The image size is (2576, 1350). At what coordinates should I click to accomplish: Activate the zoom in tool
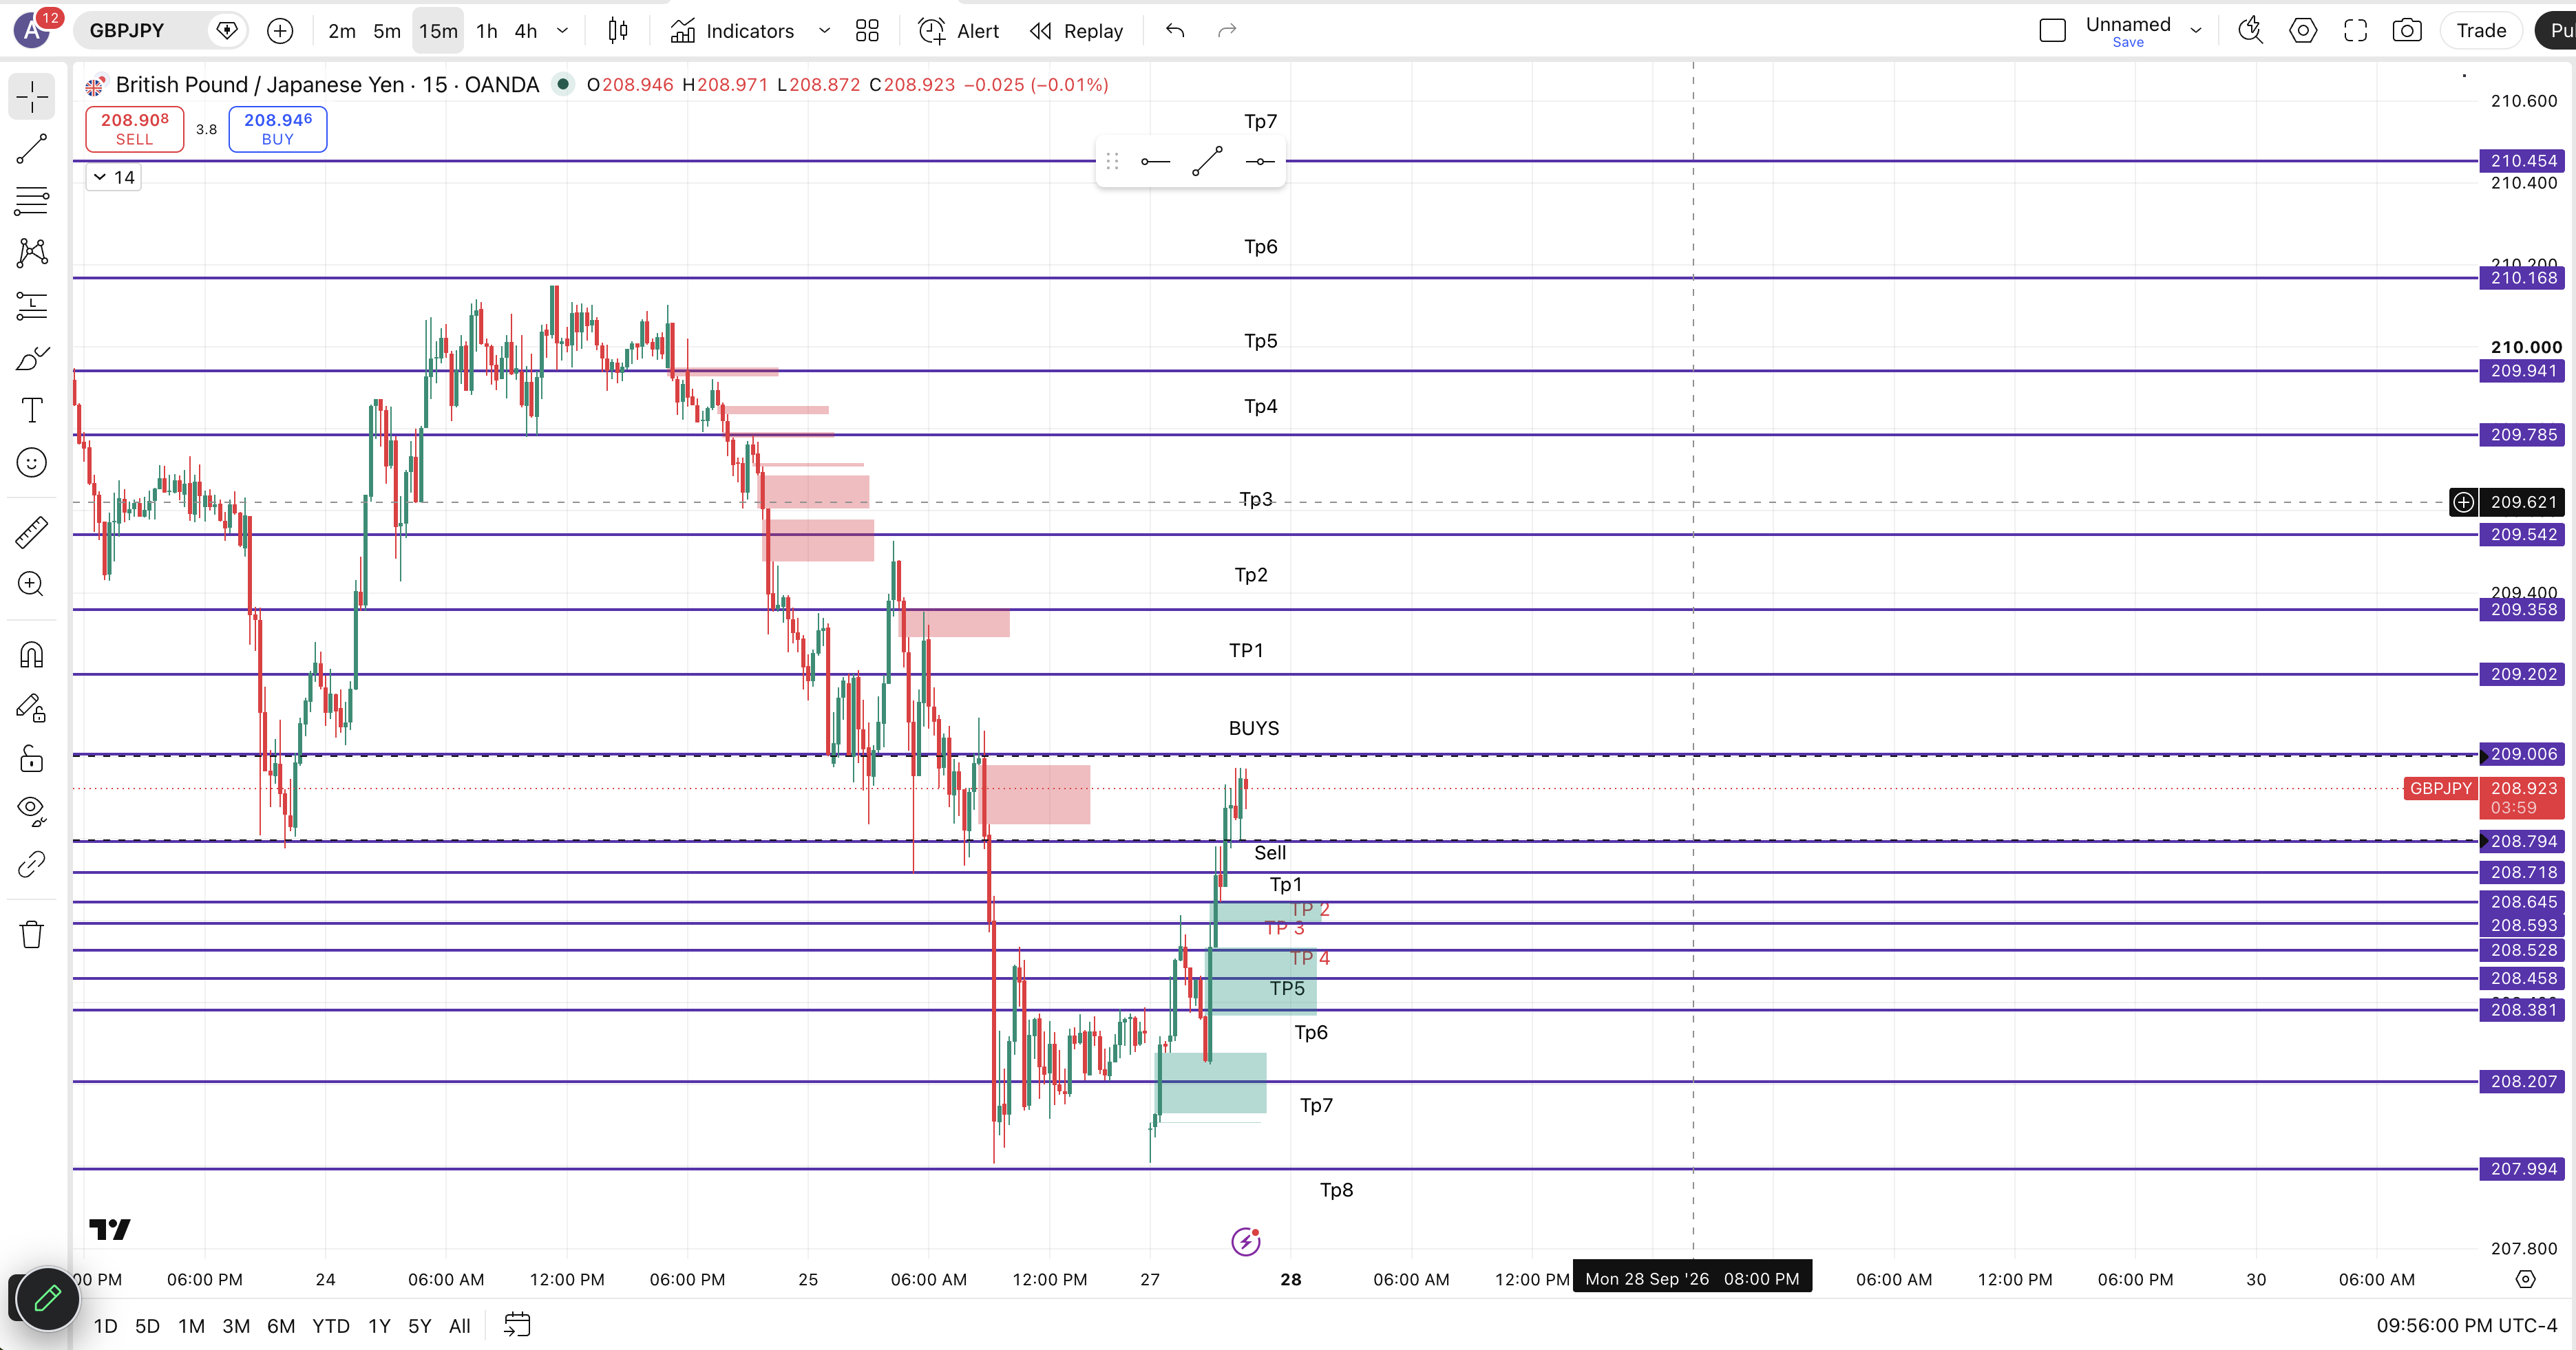click(x=32, y=583)
